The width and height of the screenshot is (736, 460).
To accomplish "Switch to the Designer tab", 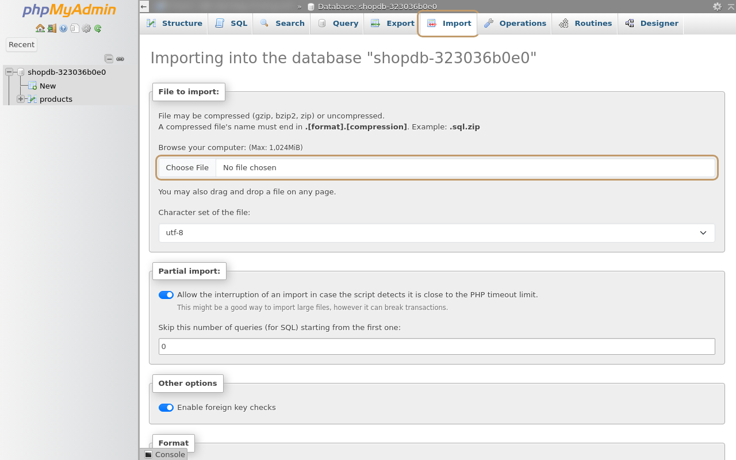I will pos(651,24).
